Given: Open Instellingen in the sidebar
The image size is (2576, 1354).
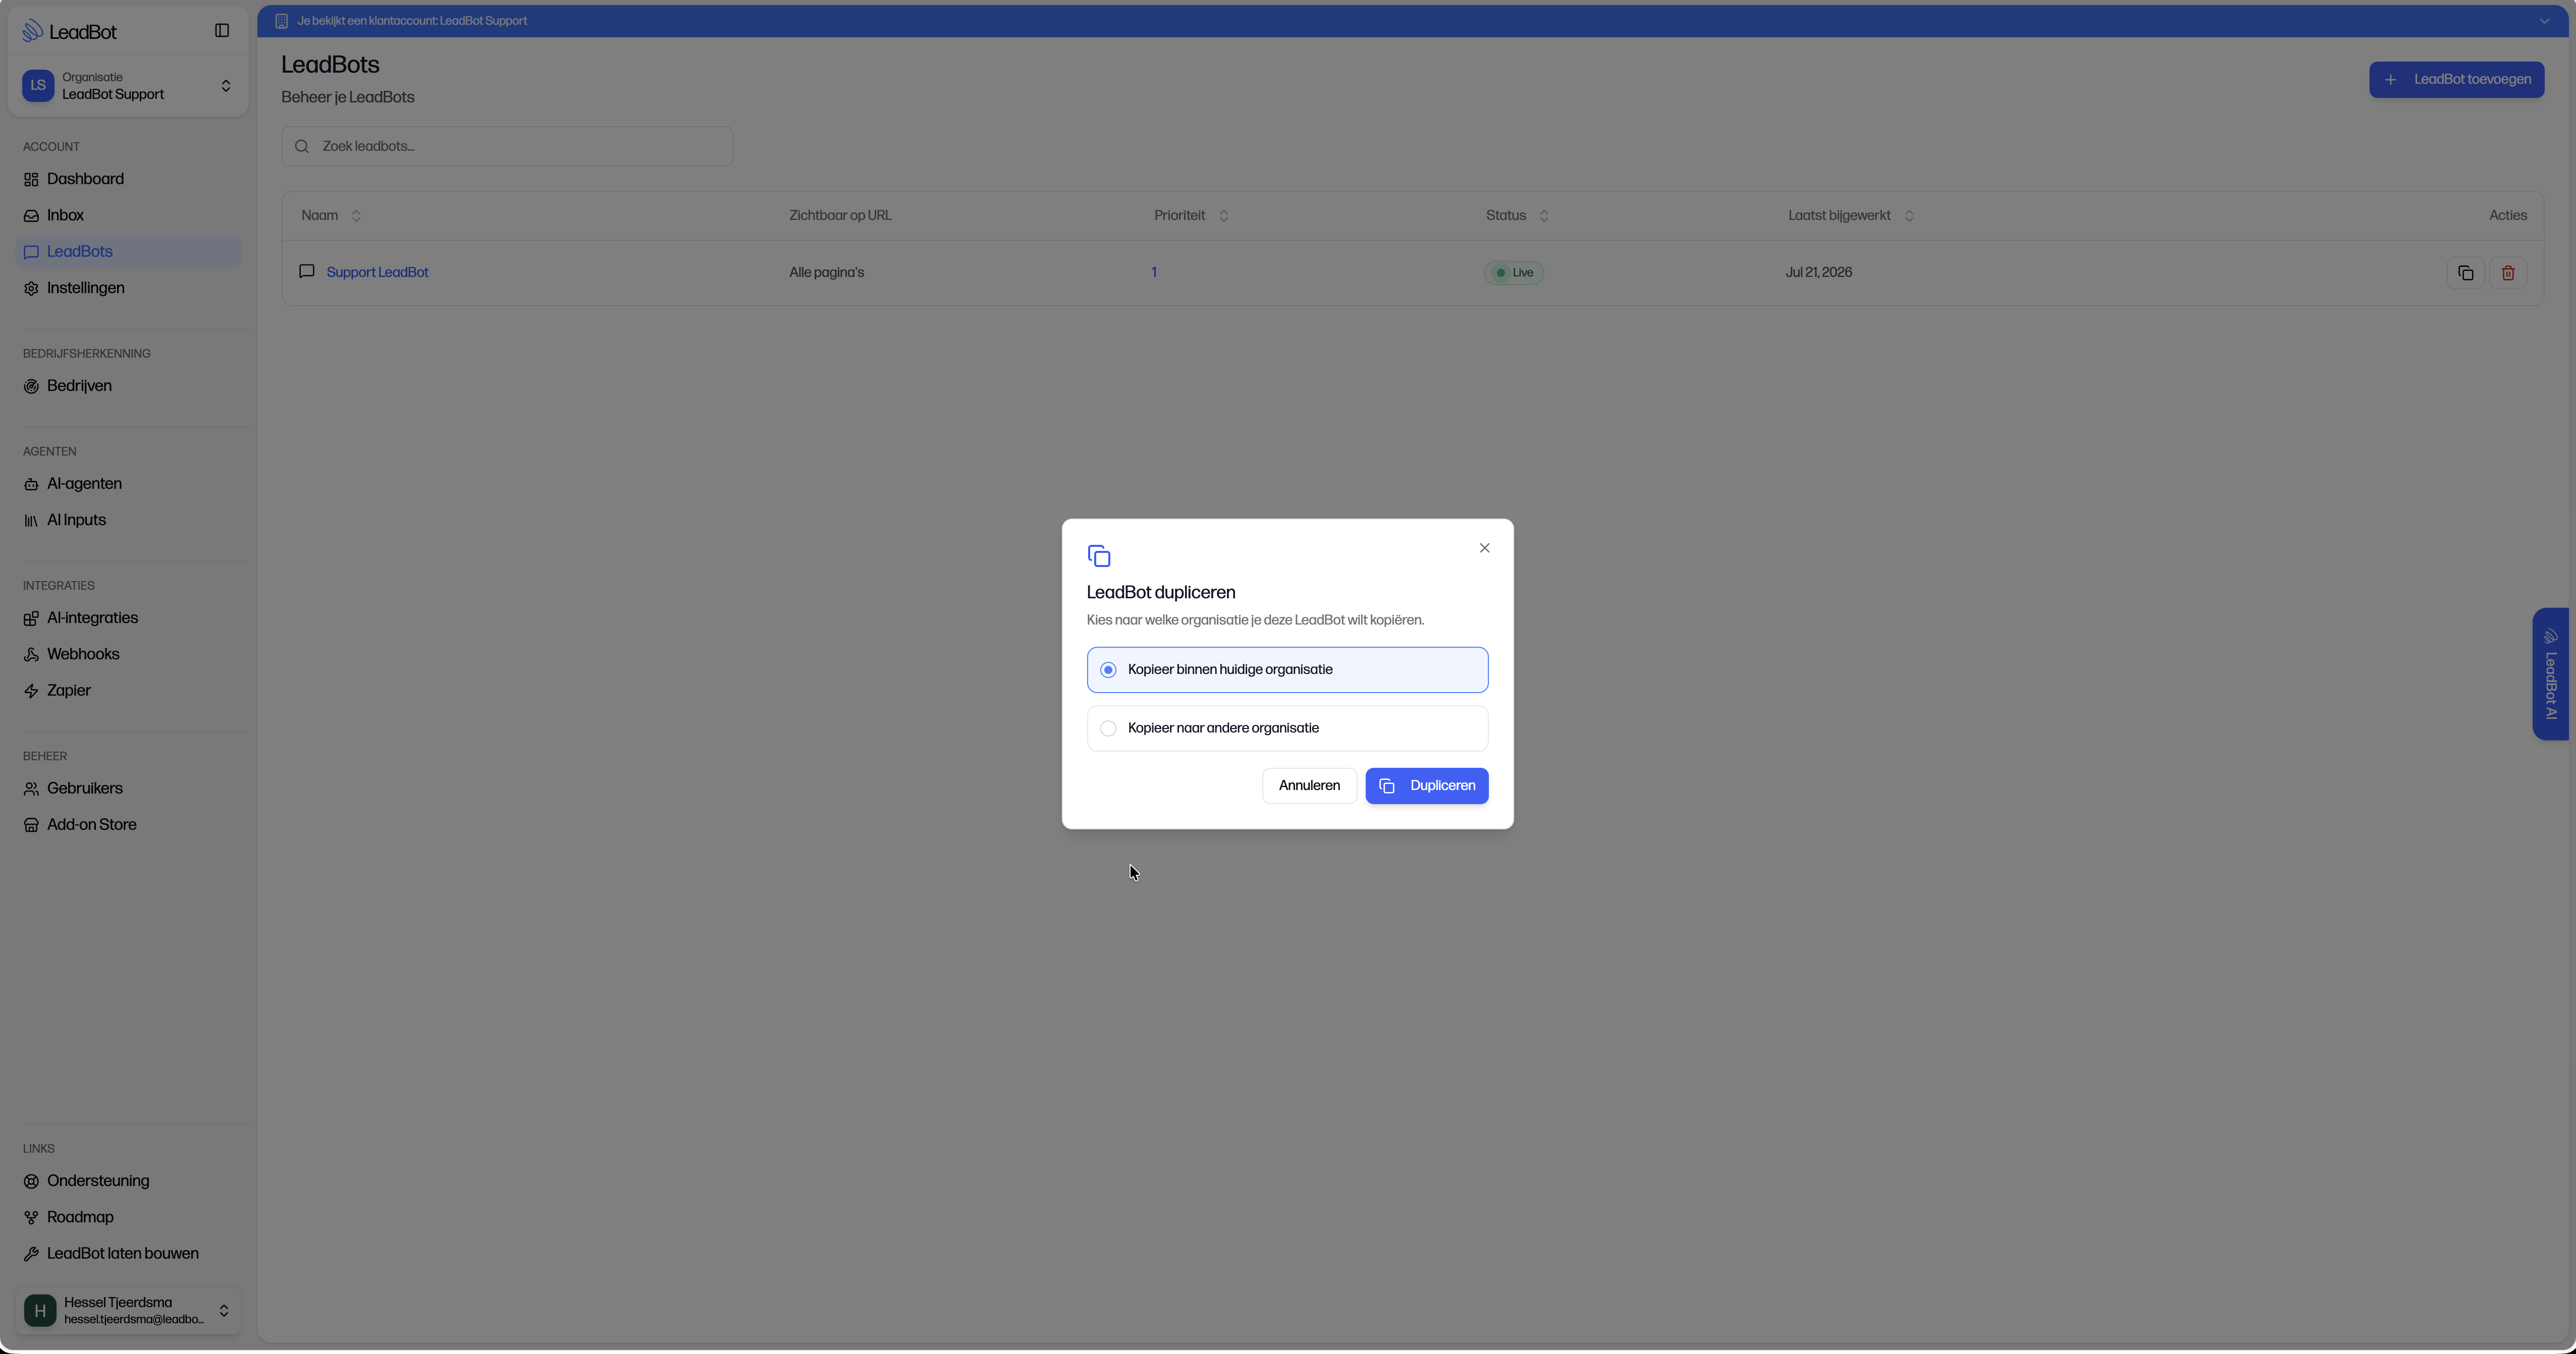Looking at the screenshot, I should [128, 288].
